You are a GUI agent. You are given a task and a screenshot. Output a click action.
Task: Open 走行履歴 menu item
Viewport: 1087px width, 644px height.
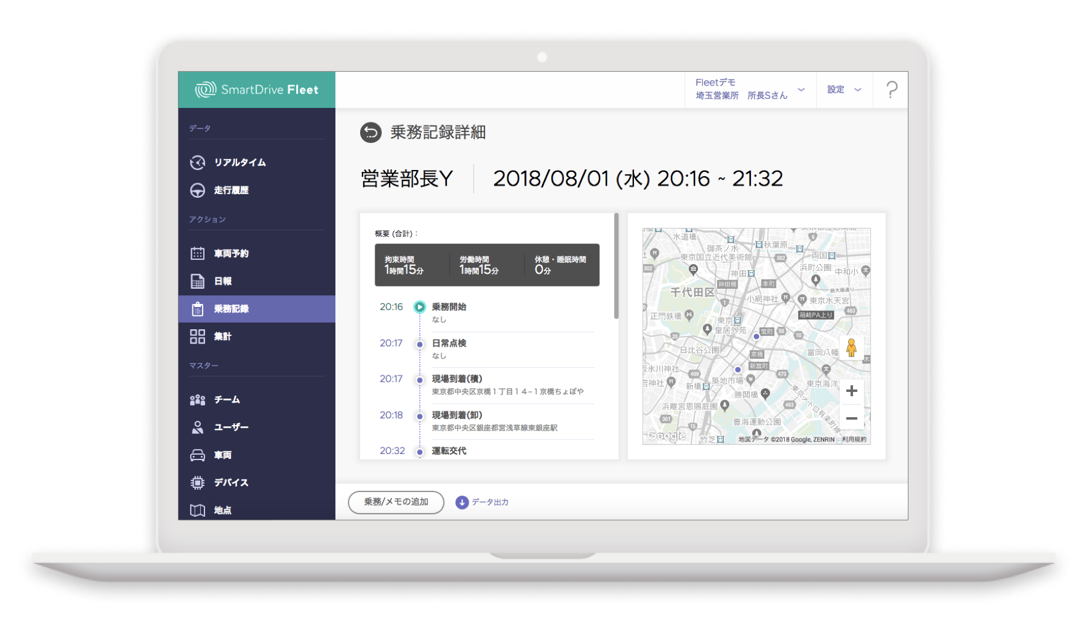[x=257, y=191]
